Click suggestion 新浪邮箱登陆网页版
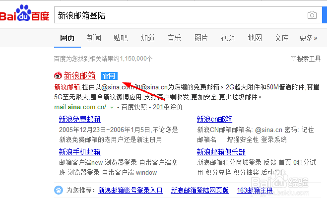The width and height of the screenshot is (327, 204). (x=199, y=190)
